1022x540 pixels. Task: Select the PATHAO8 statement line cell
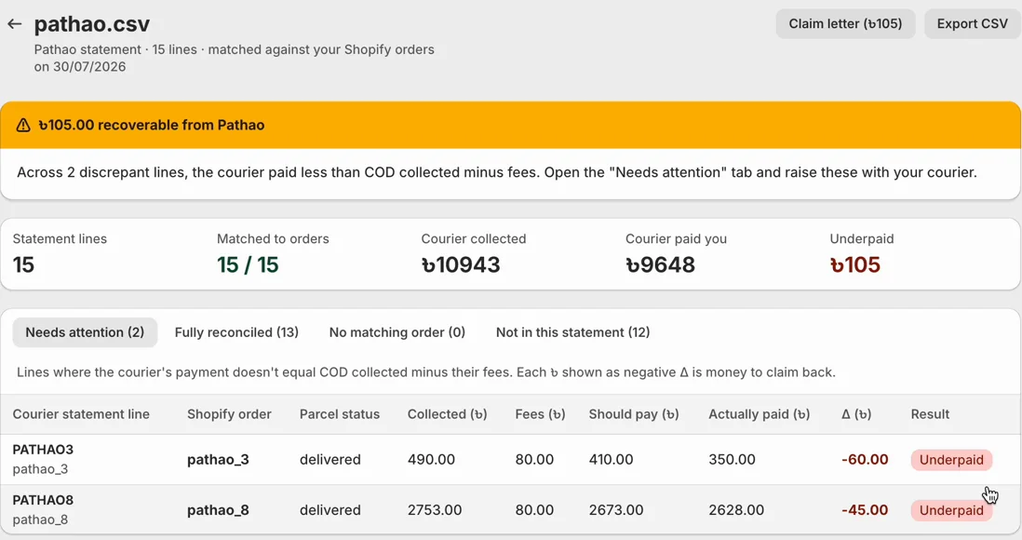[43, 510]
